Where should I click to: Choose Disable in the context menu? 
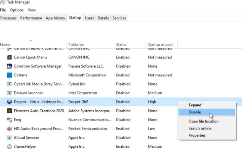click(207, 112)
